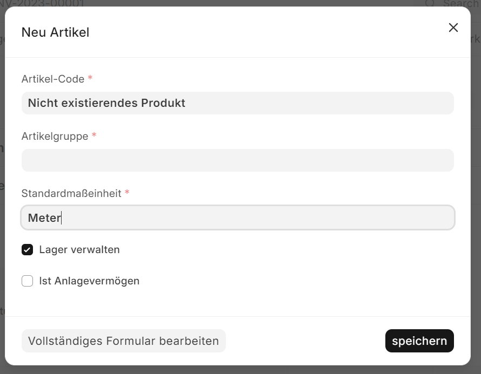The image size is (481, 374).
Task: Click the Artikel-Code input field
Action: pos(237,103)
